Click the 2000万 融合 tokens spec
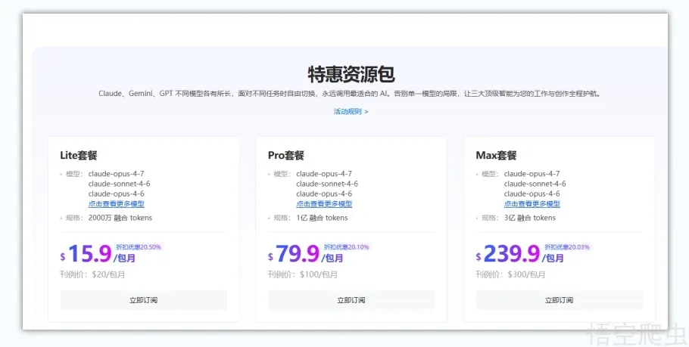 click(x=120, y=218)
